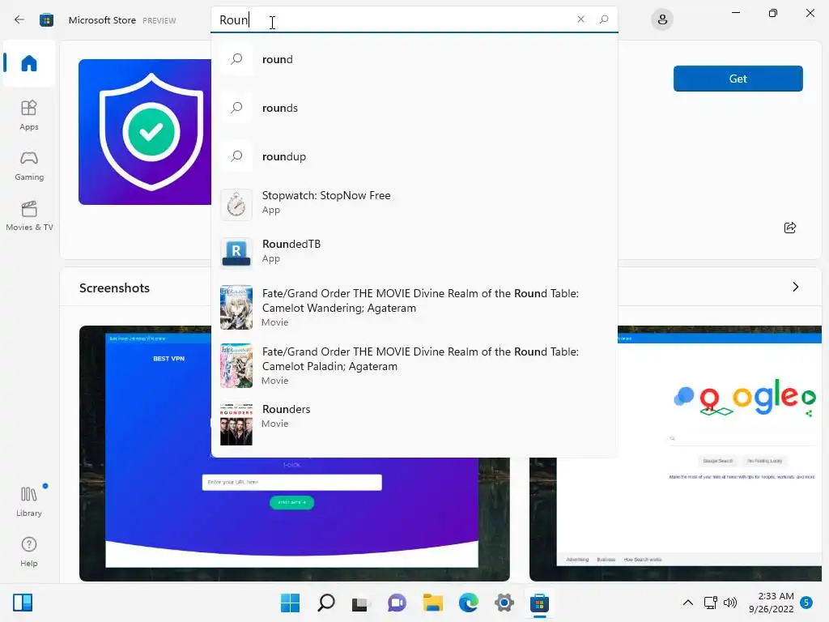The width and height of the screenshot is (829, 622).
Task: Open the clock showing 2:33 AM
Action: coord(772,603)
